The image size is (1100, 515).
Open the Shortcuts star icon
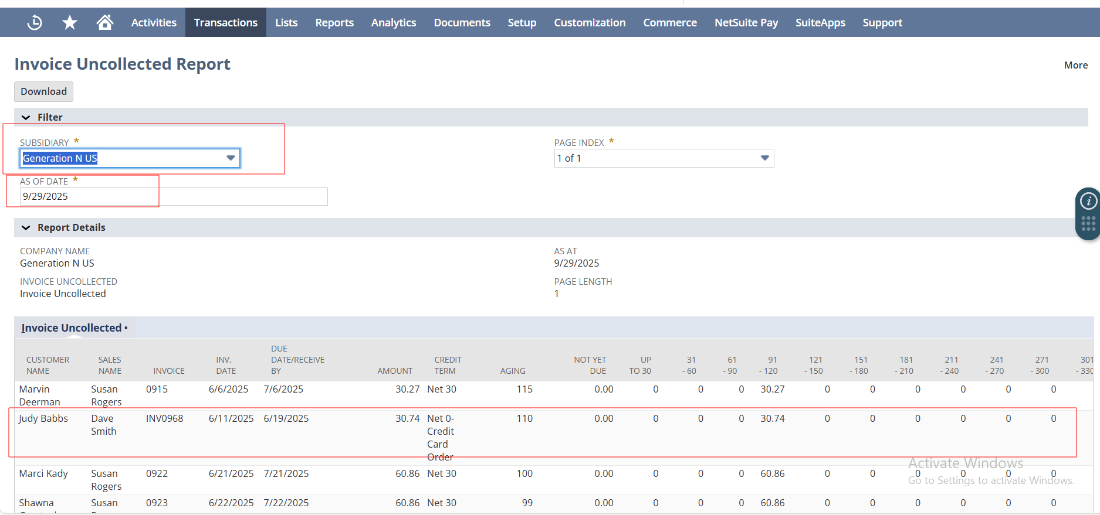(70, 23)
